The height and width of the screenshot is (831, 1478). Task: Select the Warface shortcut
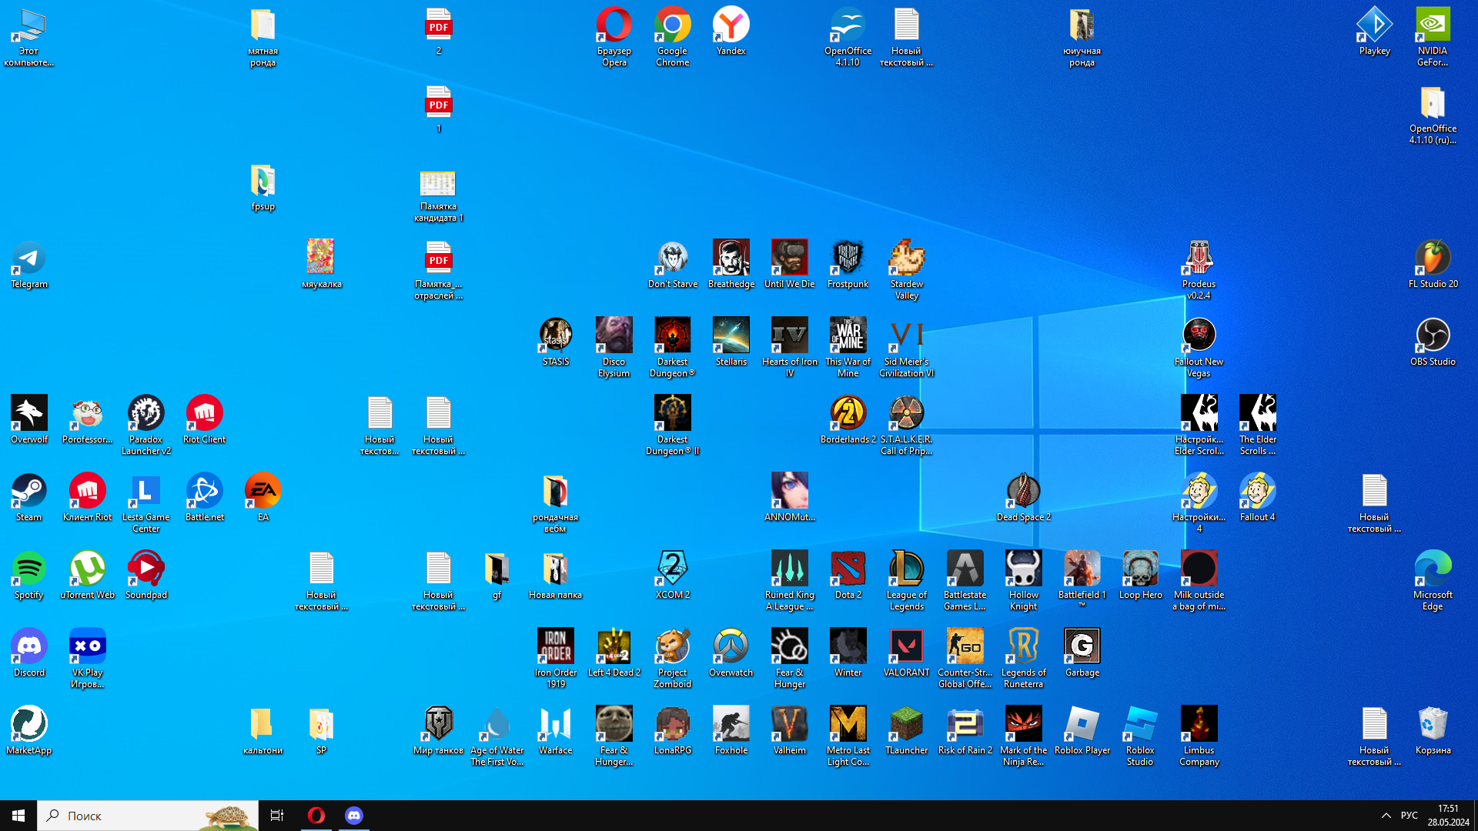555,730
